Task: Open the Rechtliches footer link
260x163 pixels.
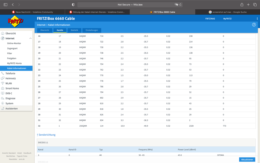Action: (x=11, y=156)
